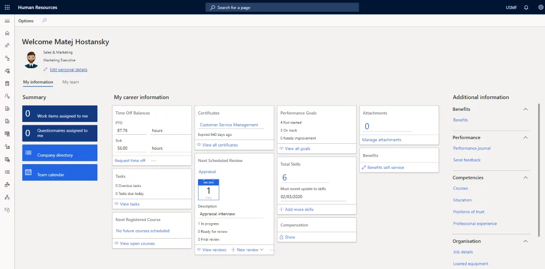Viewport: 545px width, 269px height.
Task: Open the ellipsis menu in Next Scheduled Review
Action: 271,250
